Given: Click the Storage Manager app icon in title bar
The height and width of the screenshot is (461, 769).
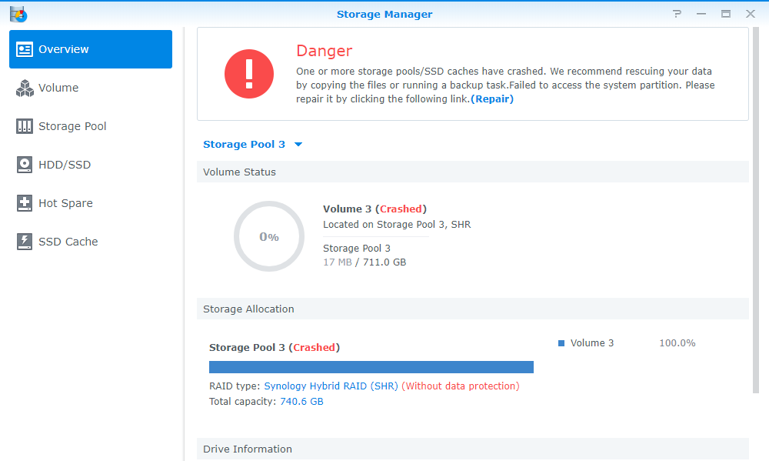Looking at the screenshot, I should (x=18, y=14).
